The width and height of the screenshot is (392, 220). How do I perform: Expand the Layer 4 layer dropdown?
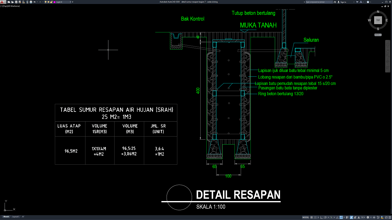(x=71, y=2)
